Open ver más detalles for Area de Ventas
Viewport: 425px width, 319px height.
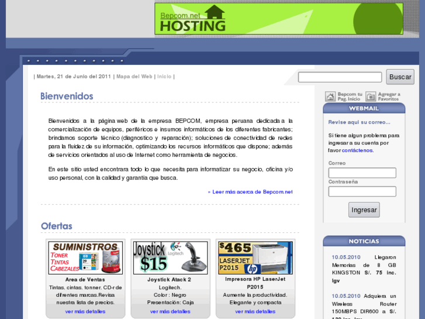coord(85,311)
